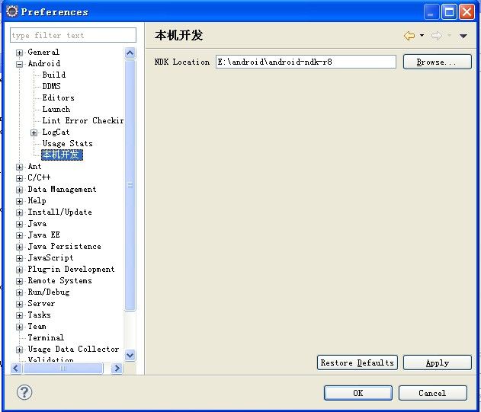Expand the JavaScript tree node

[19, 258]
